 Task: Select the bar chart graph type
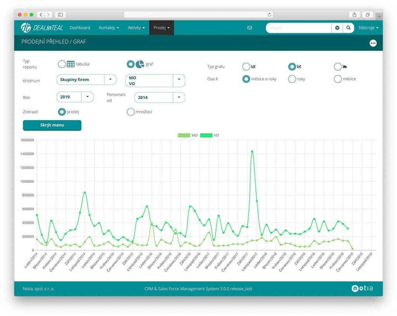[246, 67]
